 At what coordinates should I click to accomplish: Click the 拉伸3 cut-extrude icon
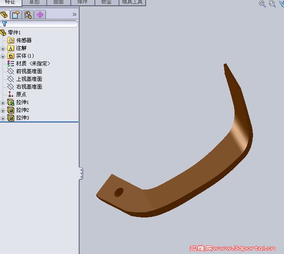click(11, 118)
